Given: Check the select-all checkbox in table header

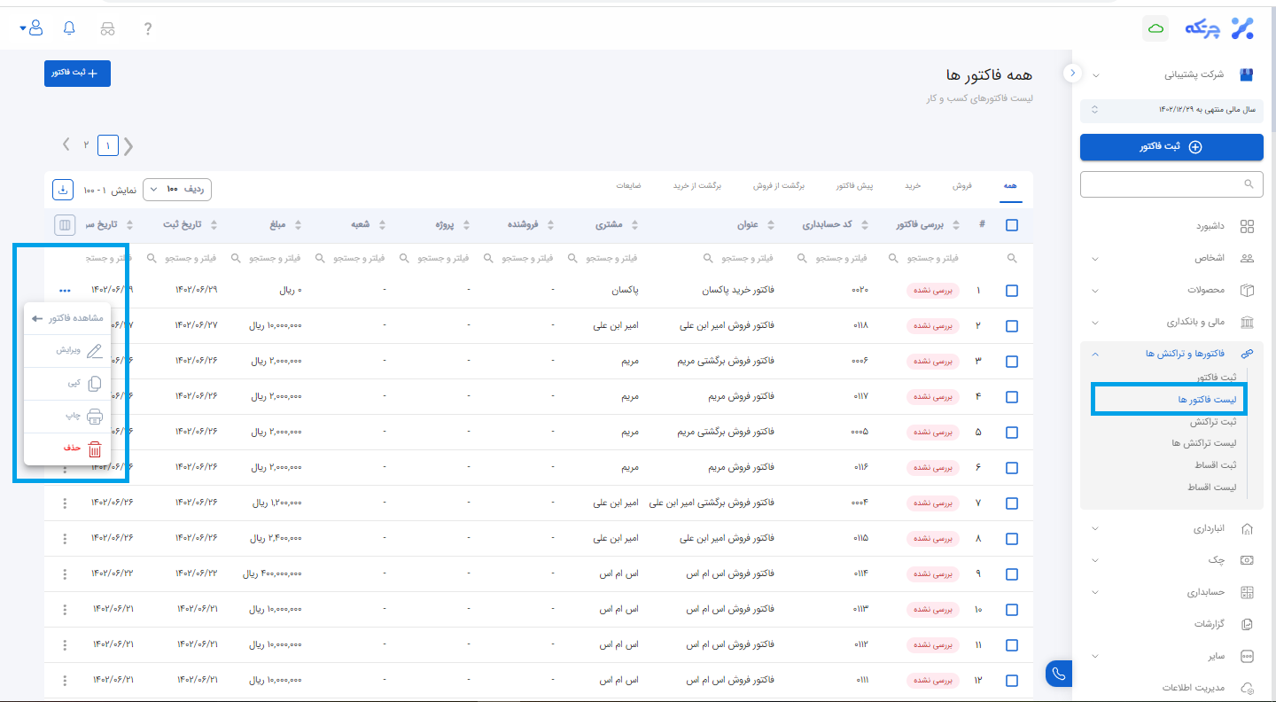Looking at the screenshot, I should pos(1012,225).
